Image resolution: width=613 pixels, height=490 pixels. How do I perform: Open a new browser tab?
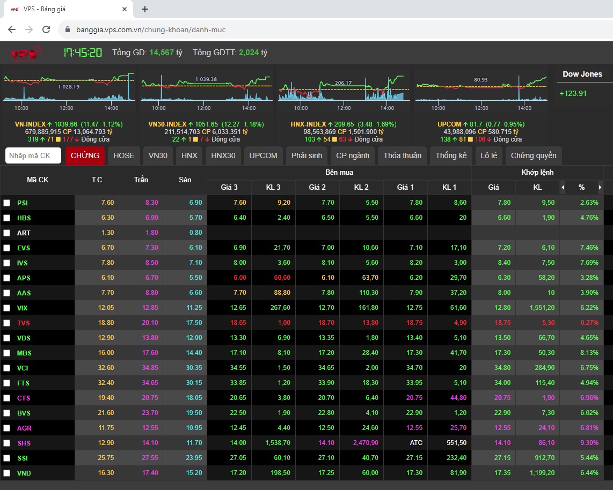(145, 9)
